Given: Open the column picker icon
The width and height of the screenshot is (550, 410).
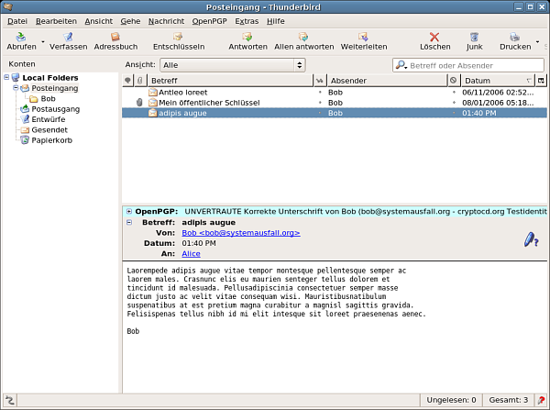Looking at the screenshot, I should (541, 81).
